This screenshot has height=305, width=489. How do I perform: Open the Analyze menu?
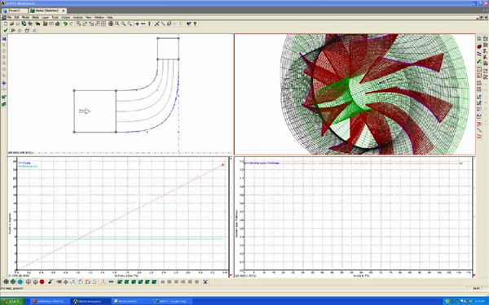(x=78, y=17)
